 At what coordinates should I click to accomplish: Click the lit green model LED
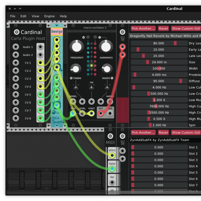92,66
